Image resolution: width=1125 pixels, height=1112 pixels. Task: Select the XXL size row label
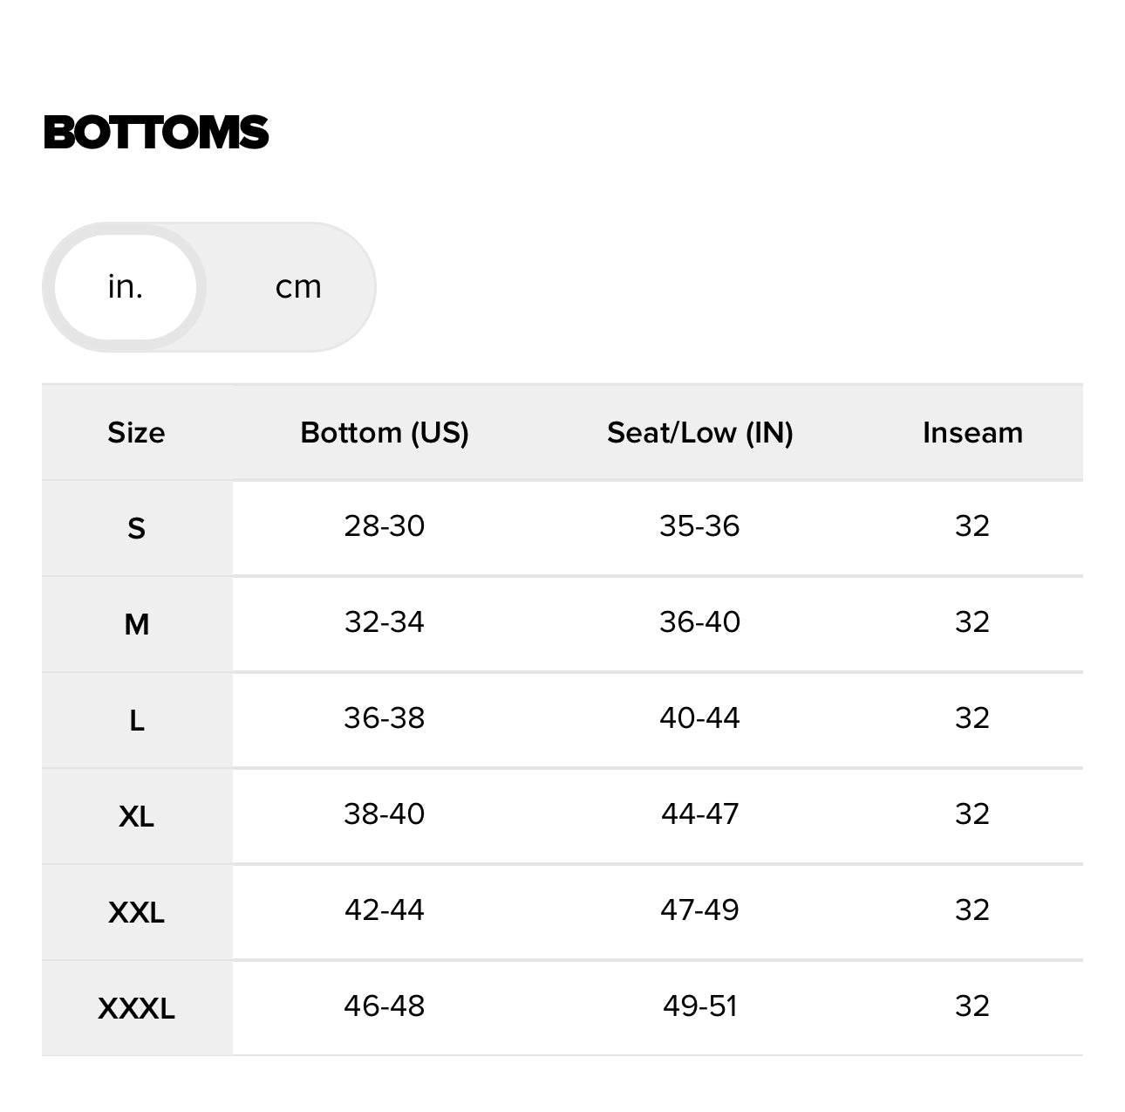click(x=136, y=912)
